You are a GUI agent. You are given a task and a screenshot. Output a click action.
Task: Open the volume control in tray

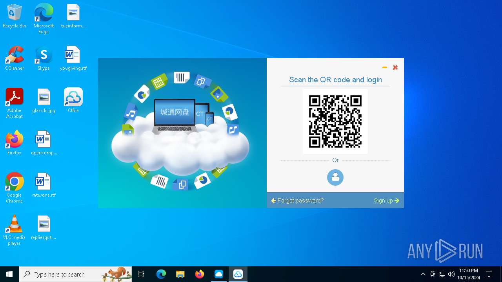click(x=451, y=274)
